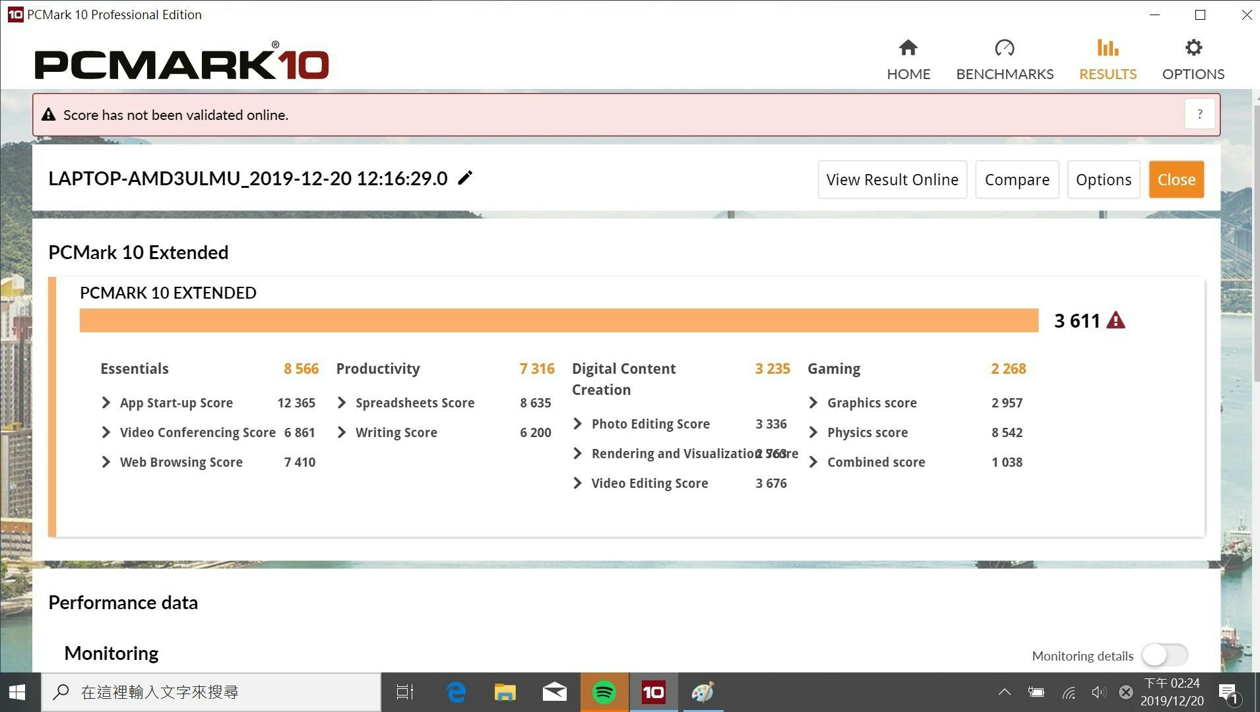Open Benchmarks via the gauge icon

(1004, 48)
